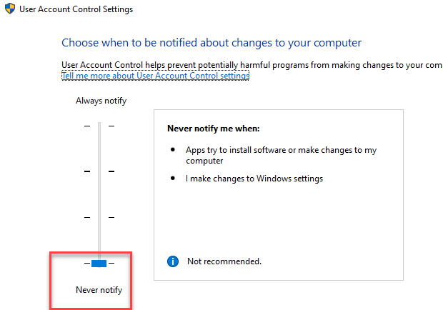Click I make changes to Windows settings text

pos(254,179)
